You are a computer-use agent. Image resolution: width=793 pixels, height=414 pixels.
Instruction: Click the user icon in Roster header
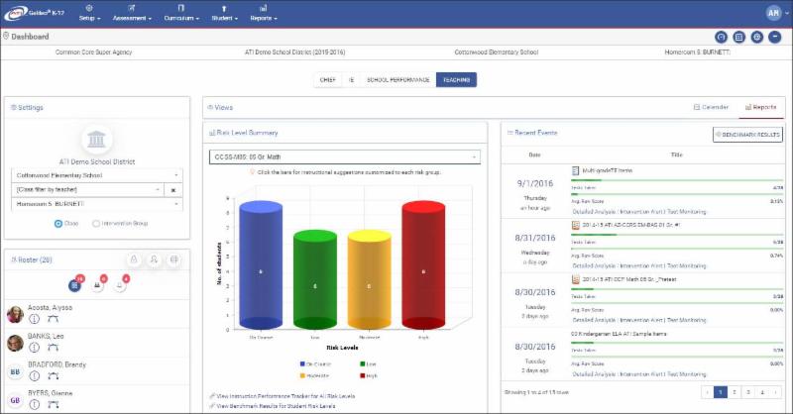click(x=154, y=259)
